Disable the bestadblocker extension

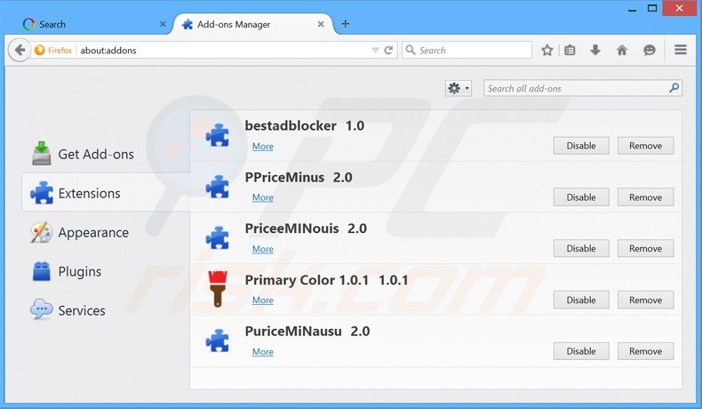pos(581,146)
